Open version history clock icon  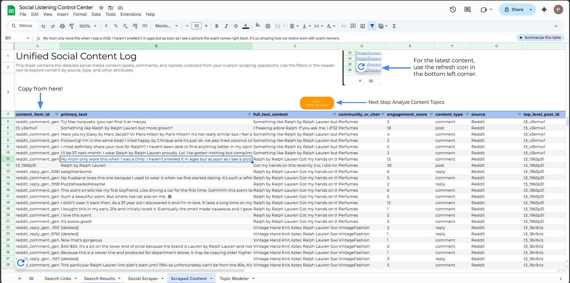pyautogui.click(x=453, y=9)
